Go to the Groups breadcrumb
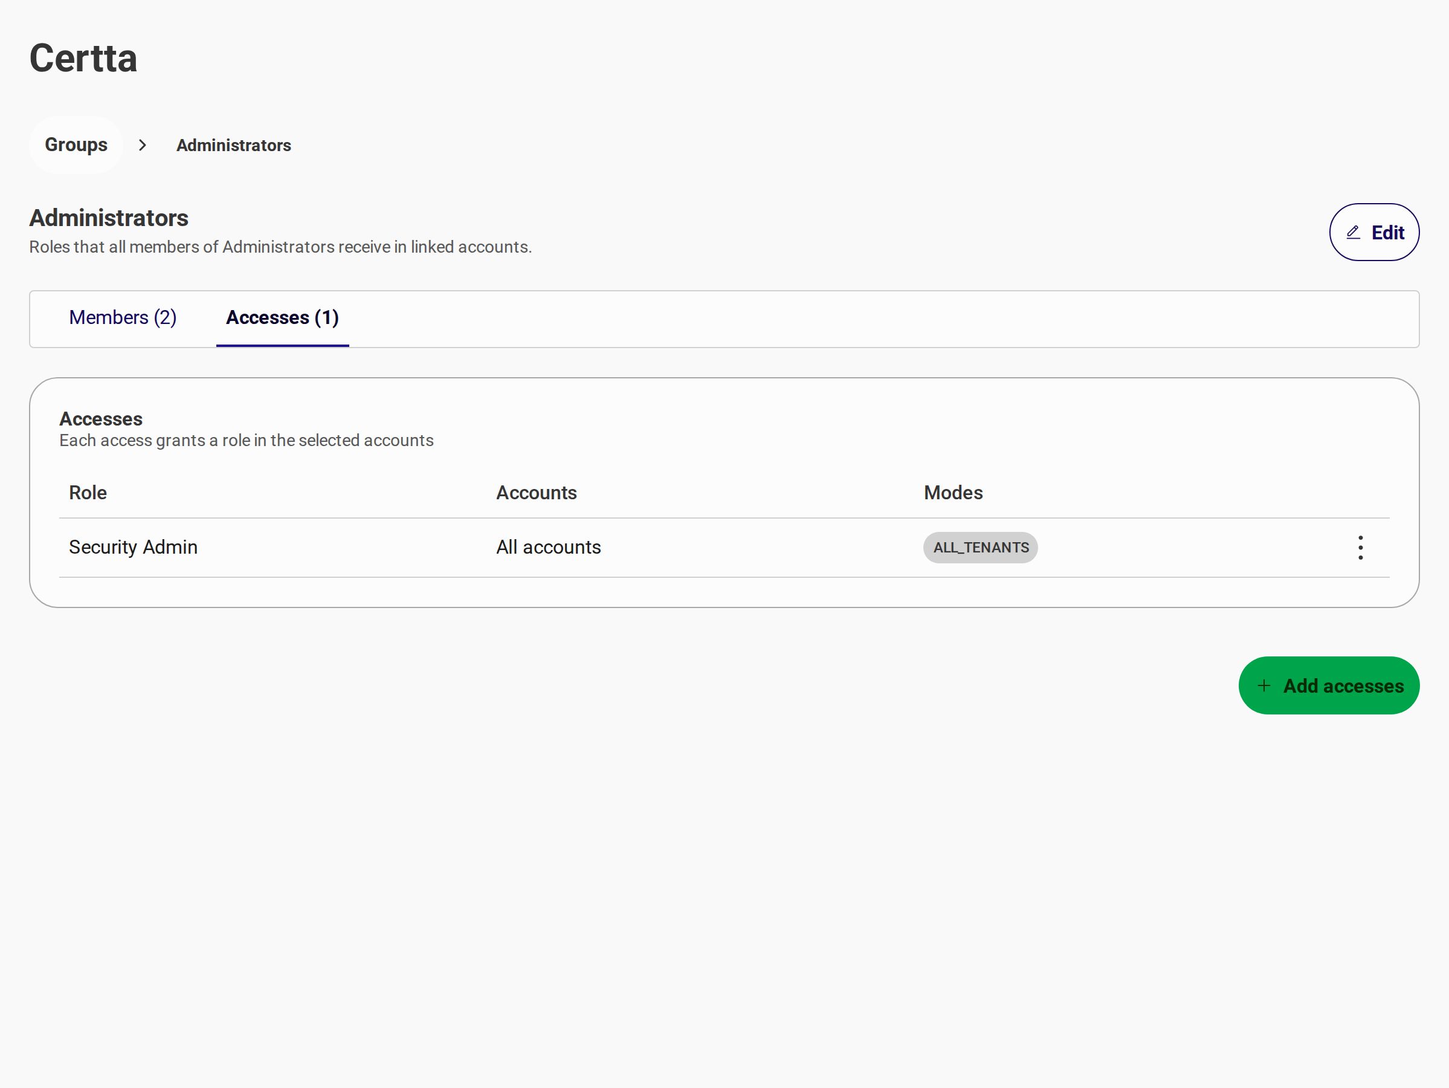Image resolution: width=1449 pixels, height=1088 pixels. [x=76, y=145]
